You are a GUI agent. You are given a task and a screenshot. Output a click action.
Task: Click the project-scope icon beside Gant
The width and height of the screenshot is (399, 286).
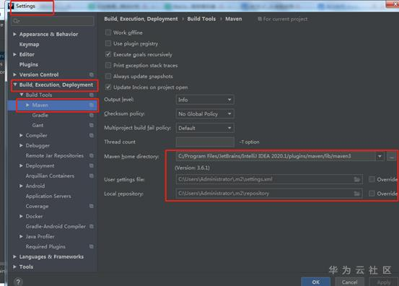[x=92, y=125]
